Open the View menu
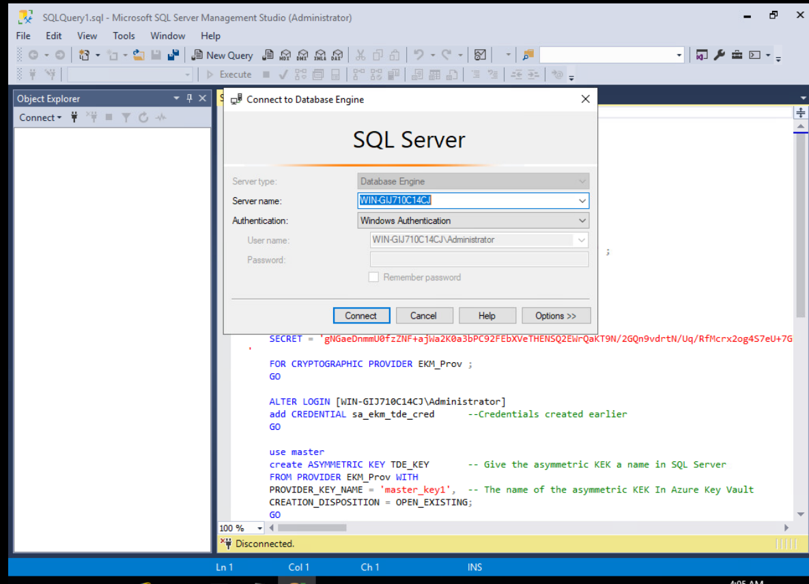Image resolution: width=809 pixels, height=584 pixels. [87, 36]
